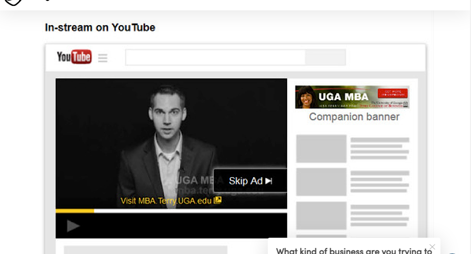Click the Skip Ad button
The height and width of the screenshot is (254, 471).
(x=250, y=181)
